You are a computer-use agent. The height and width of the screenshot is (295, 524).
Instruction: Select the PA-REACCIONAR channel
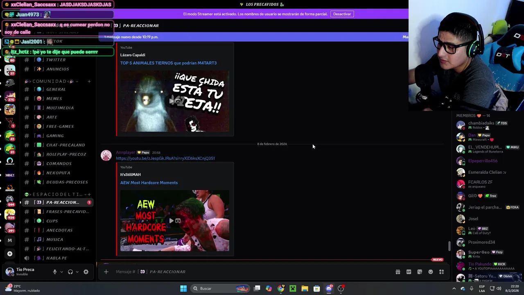tap(56, 202)
